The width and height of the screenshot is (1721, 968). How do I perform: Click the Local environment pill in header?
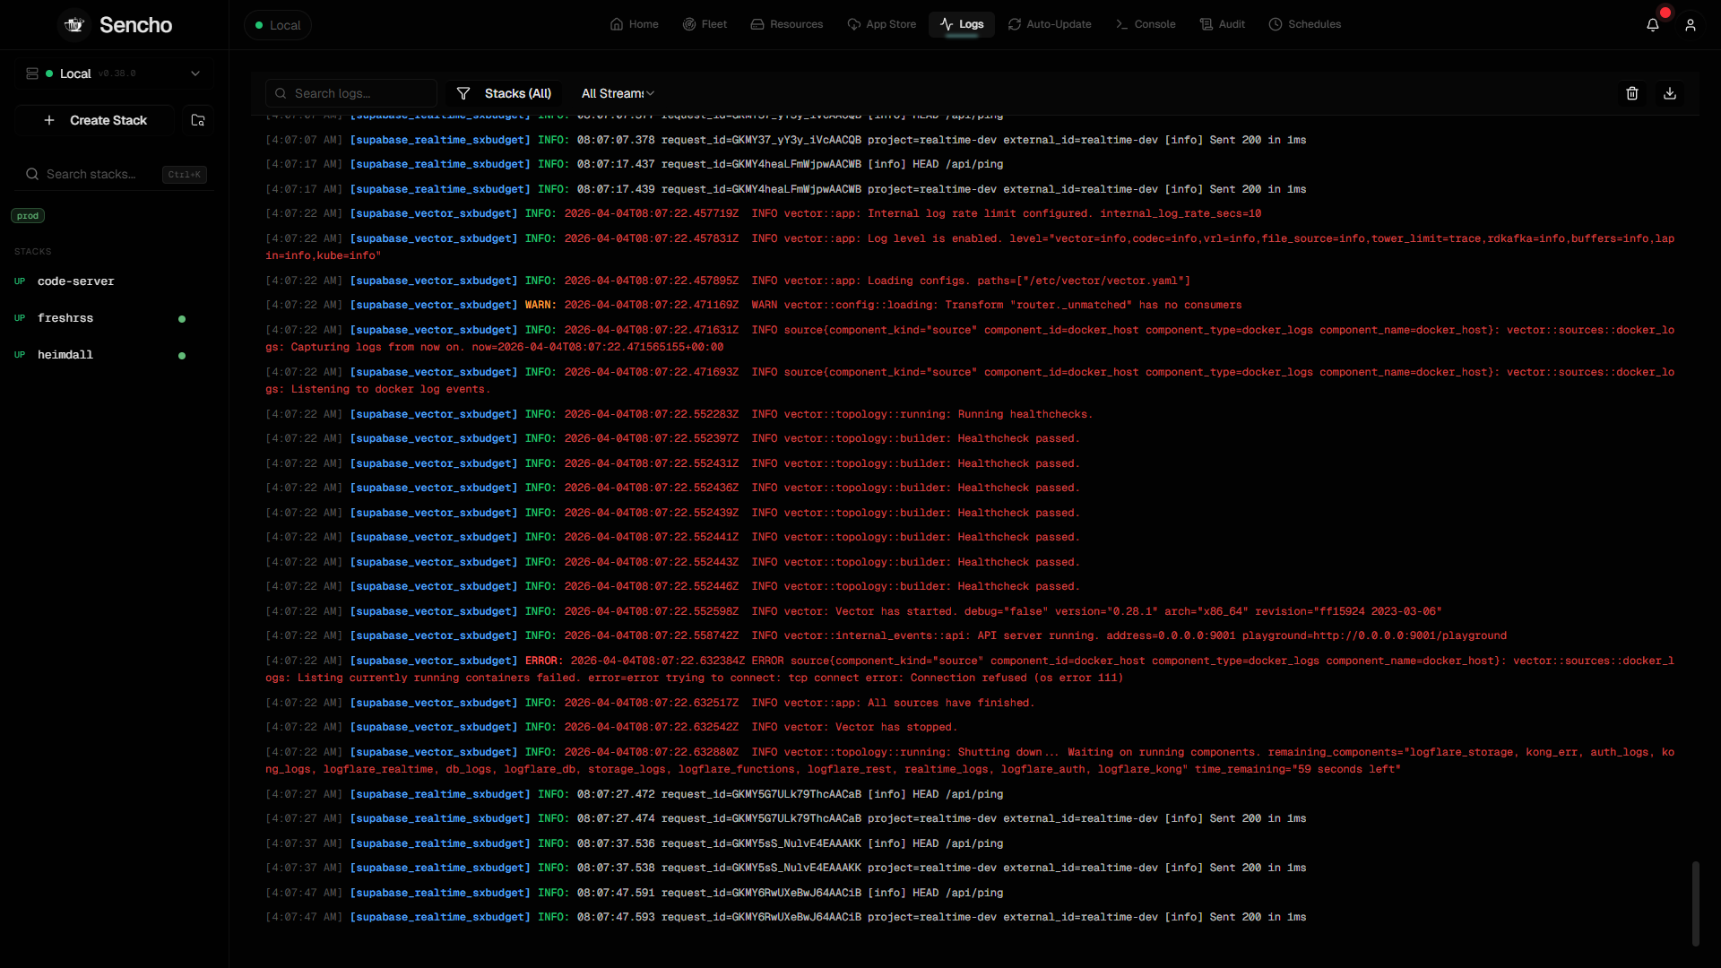pyautogui.click(x=278, y=25)
